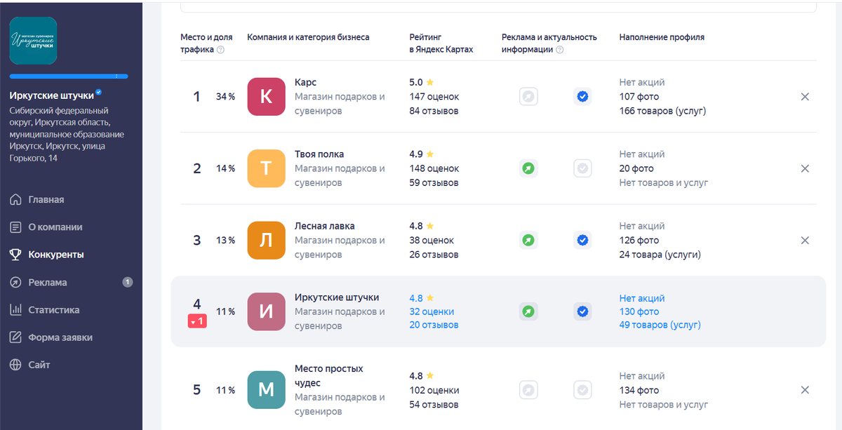
Task: Click the help icon next to Место и доля трафика
Action: click(221, 51)
